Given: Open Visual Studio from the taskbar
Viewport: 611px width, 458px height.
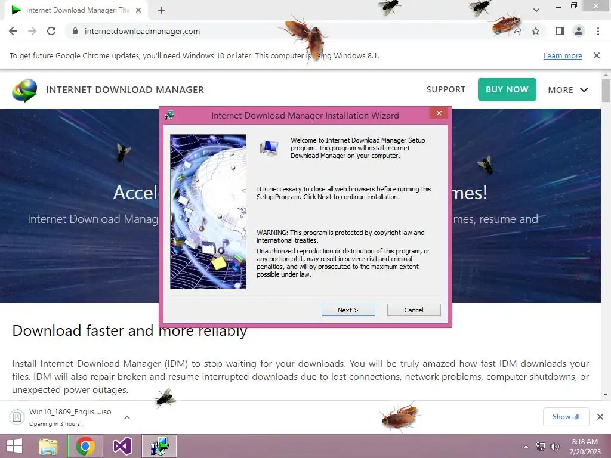Looking at the screenshot, I should pos(122,446).
